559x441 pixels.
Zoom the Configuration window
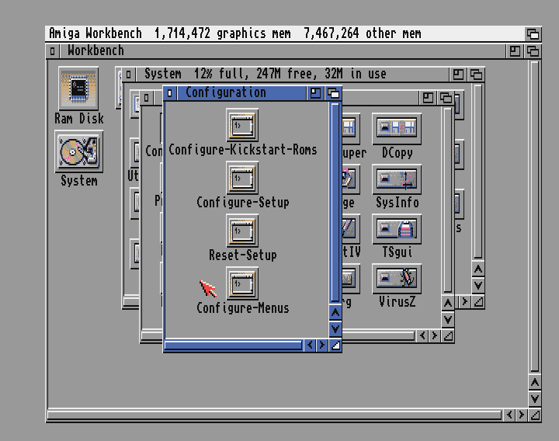coord(315,93)
